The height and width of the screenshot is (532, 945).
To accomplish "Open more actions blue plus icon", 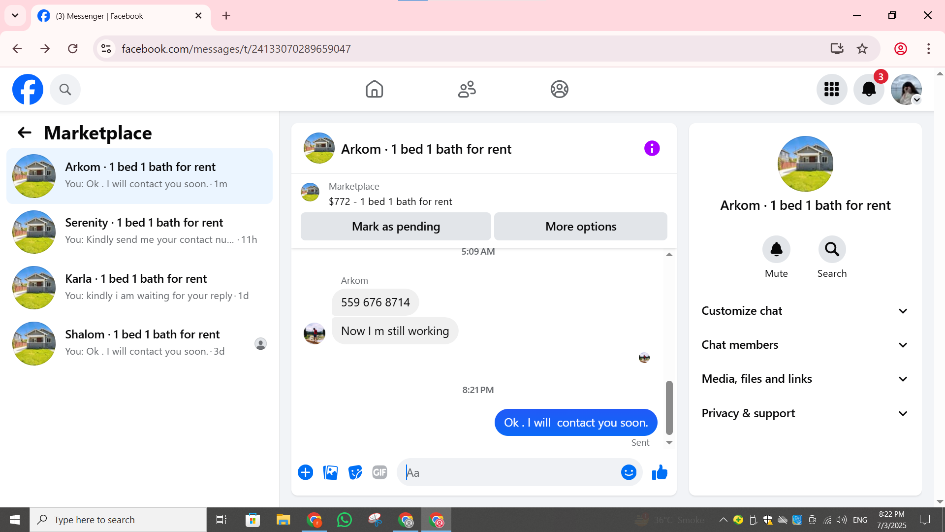I will [x=305, y=472].
